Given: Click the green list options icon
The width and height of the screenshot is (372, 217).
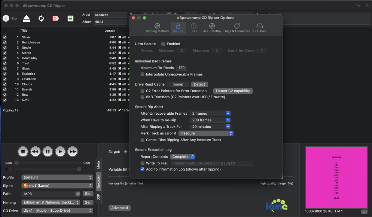Looking at the screenshot, I should point(70,18).
